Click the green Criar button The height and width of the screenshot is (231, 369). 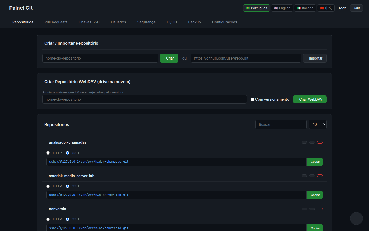169,58
